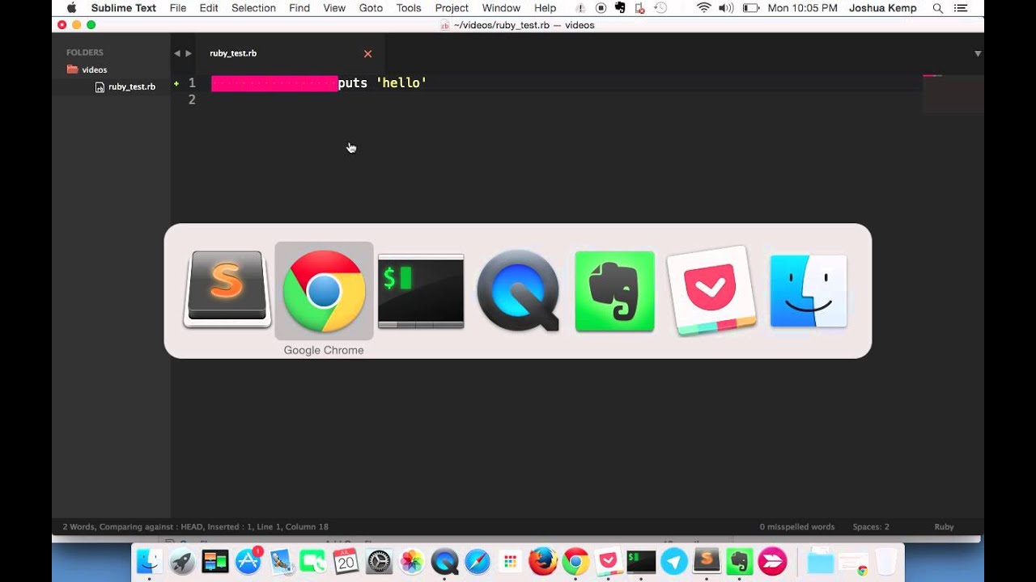
Task: Open the Goto menu
Action: (x=371, y=8)
